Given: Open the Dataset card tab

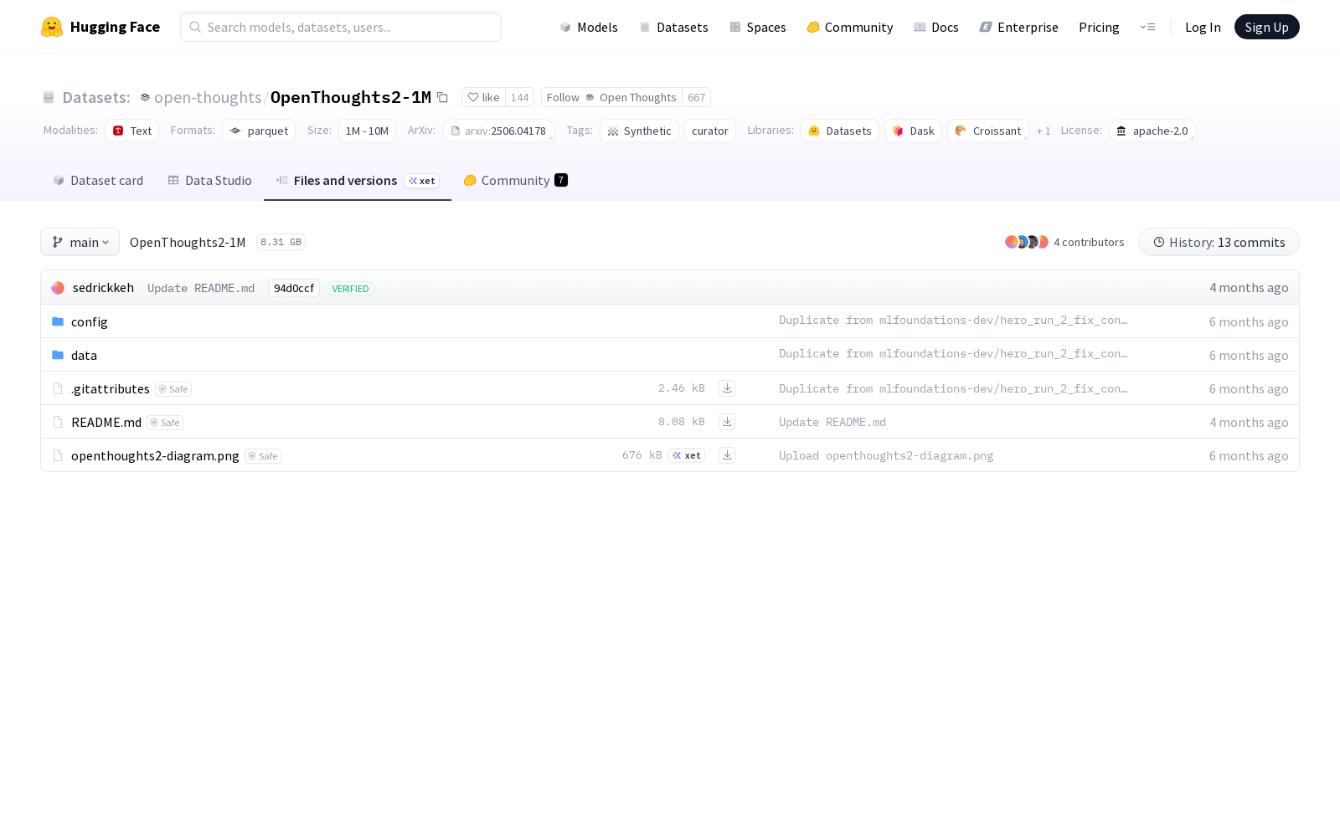Looking at the screenshot, I should click(x=98, y=180).
